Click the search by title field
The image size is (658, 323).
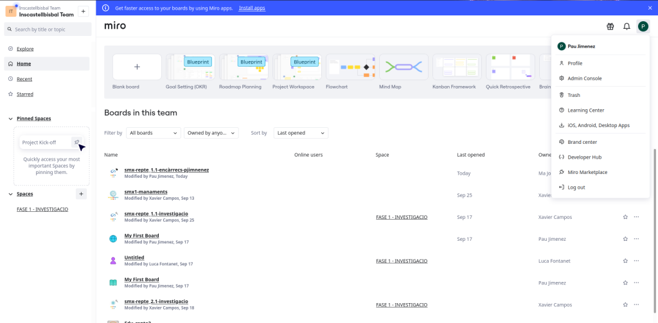tap(49, 30)
